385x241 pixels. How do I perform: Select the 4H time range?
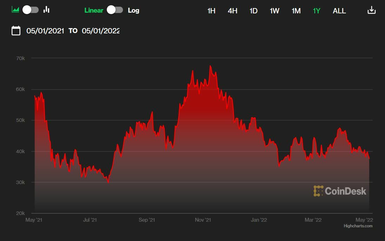point(233,11)
